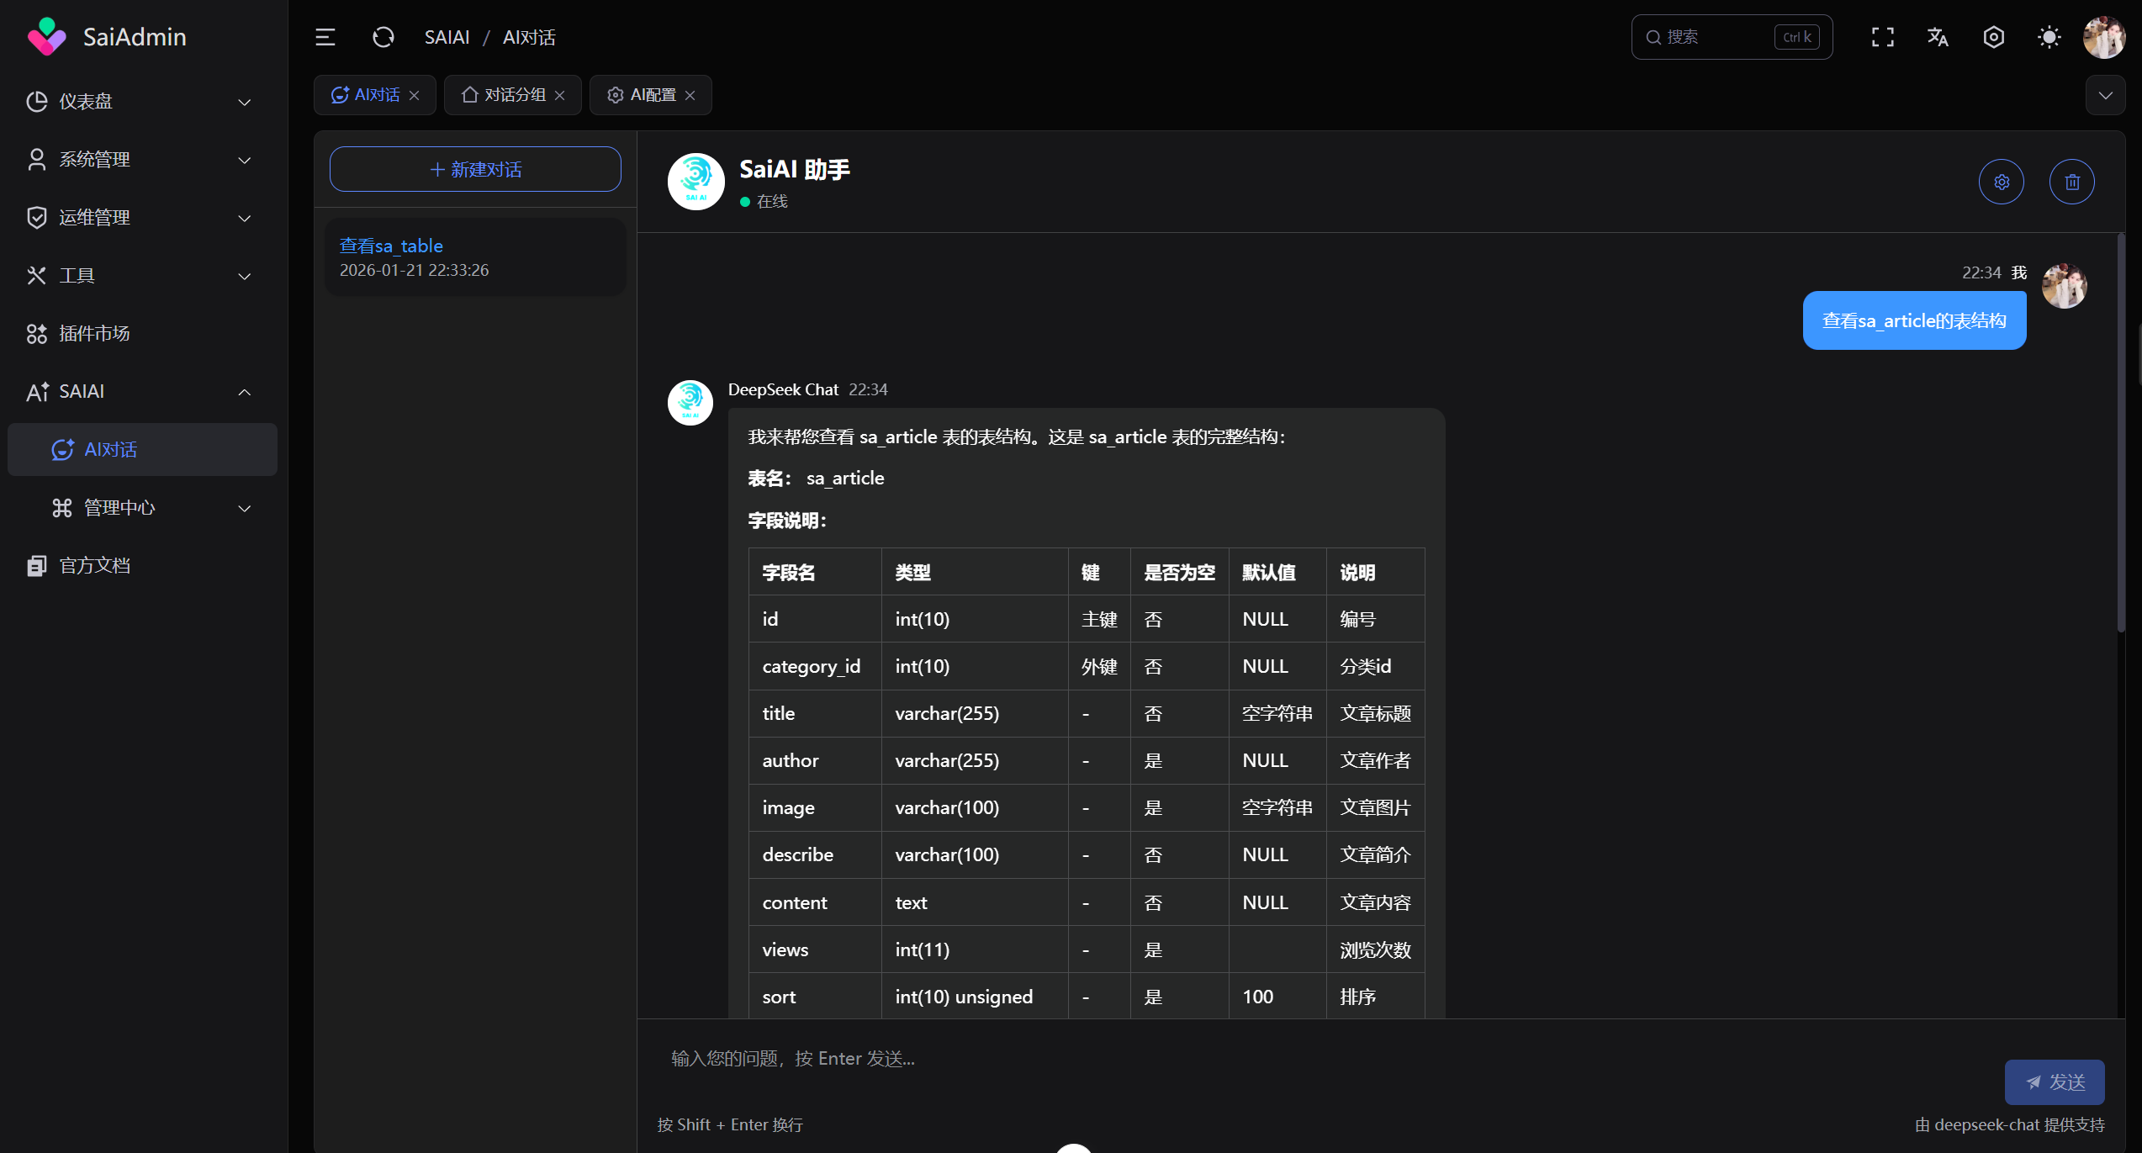Click the chat message scrollbar
The height and width of the screenshot is (1153, 2142).
2121,433
